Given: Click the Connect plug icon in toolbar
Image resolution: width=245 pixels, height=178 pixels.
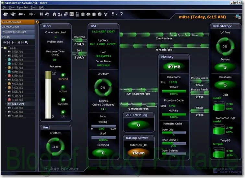Looking at the screenshot, I should (x=6, y=14).
